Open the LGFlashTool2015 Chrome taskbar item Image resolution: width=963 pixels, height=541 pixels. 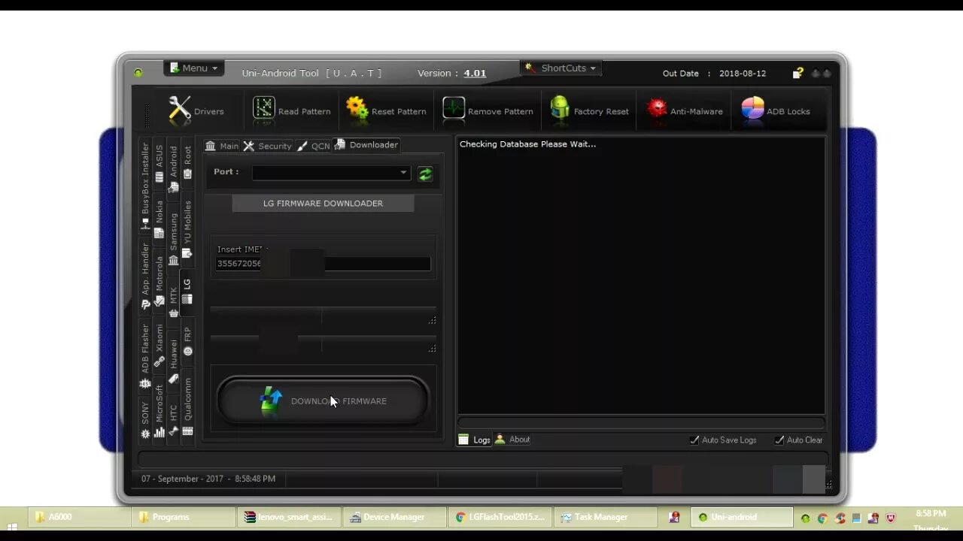point(501,517)
